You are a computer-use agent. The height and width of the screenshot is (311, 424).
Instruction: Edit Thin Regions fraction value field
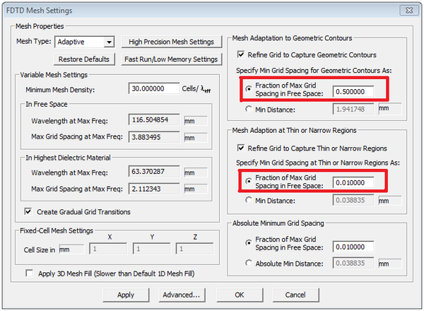pos(353,183)
